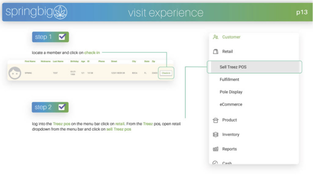Click the city cell BOCA

[134, 73]
